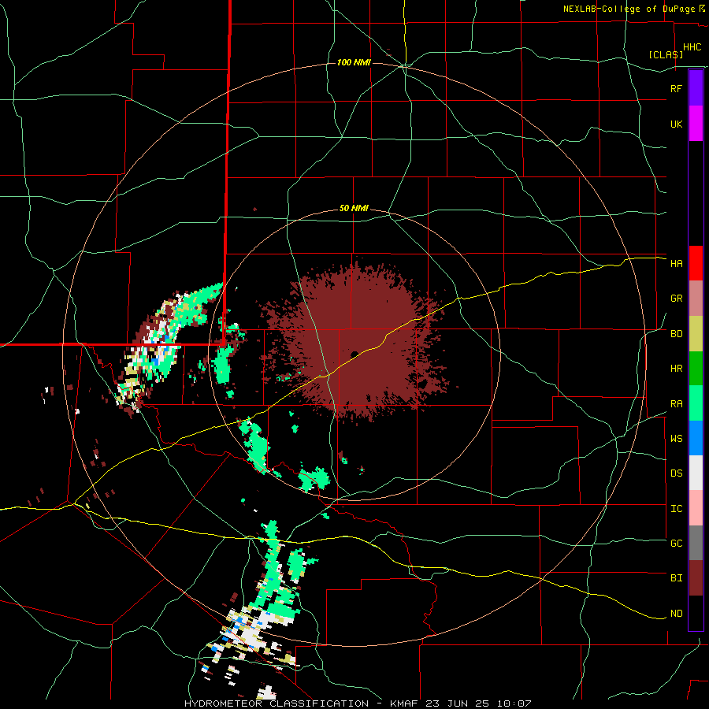The height and width of the screenshot is (709, 709).
Task: Click the BD yellow legend swatch
Action: pos(696,334)
